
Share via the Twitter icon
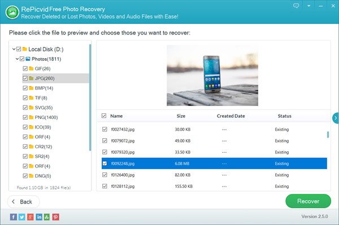click(x=22, y=217)
